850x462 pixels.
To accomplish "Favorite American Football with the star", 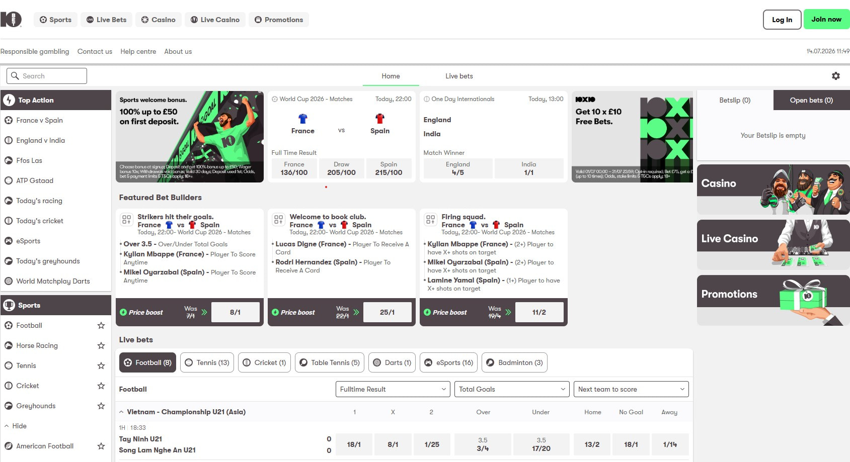I will pyautogui.click(x=101, y=446).
